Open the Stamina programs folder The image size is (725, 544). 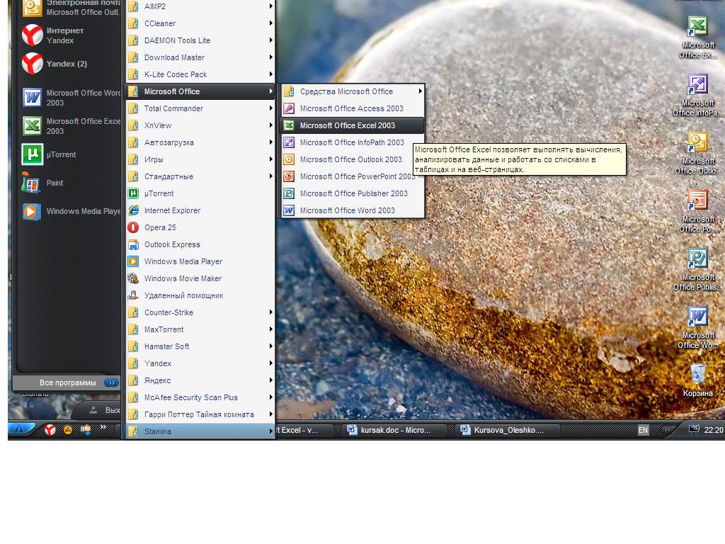click(x=200, y=431)
